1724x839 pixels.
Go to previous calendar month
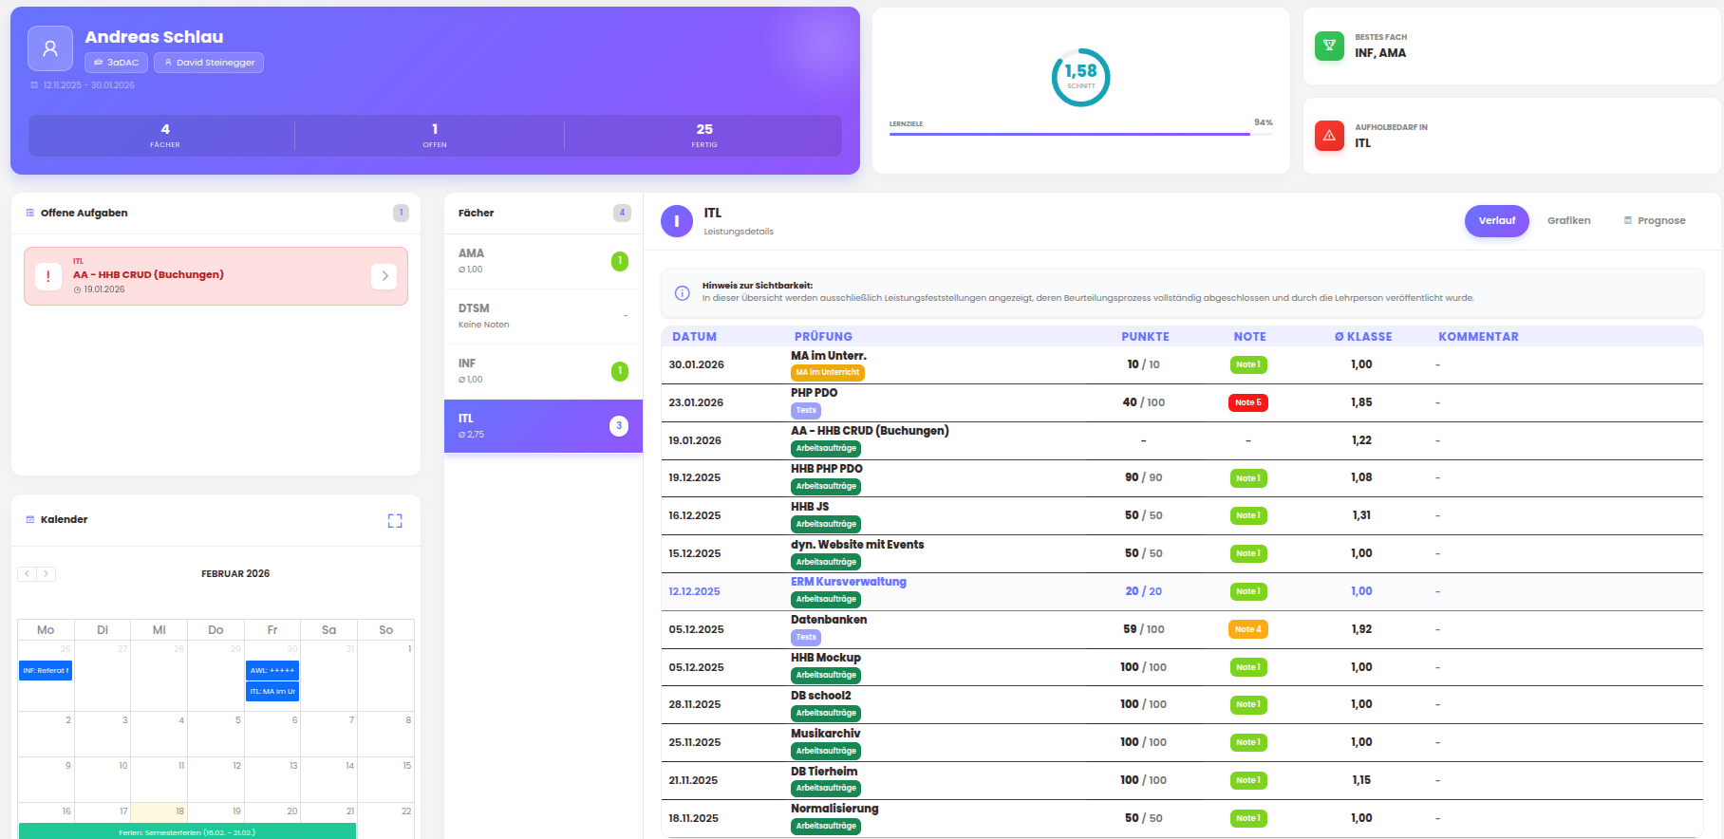[x=28, y=573]
